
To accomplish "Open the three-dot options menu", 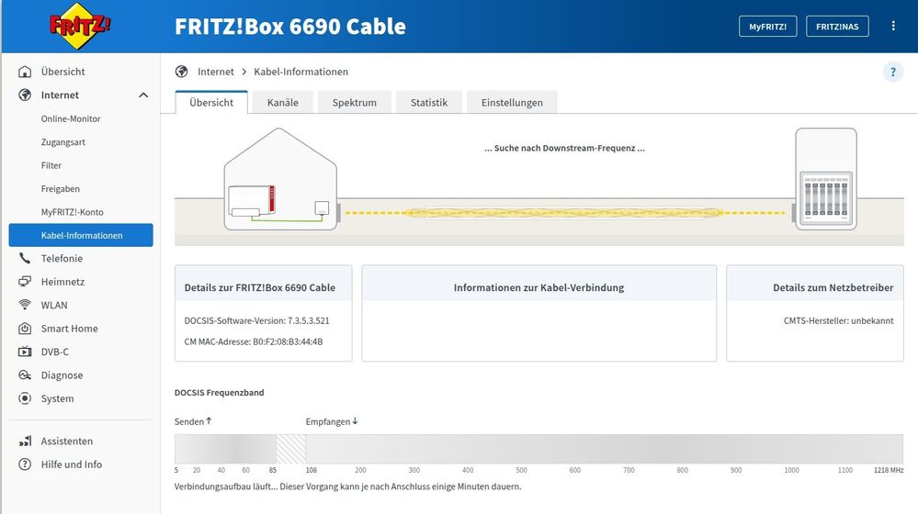I will [893, 27].
